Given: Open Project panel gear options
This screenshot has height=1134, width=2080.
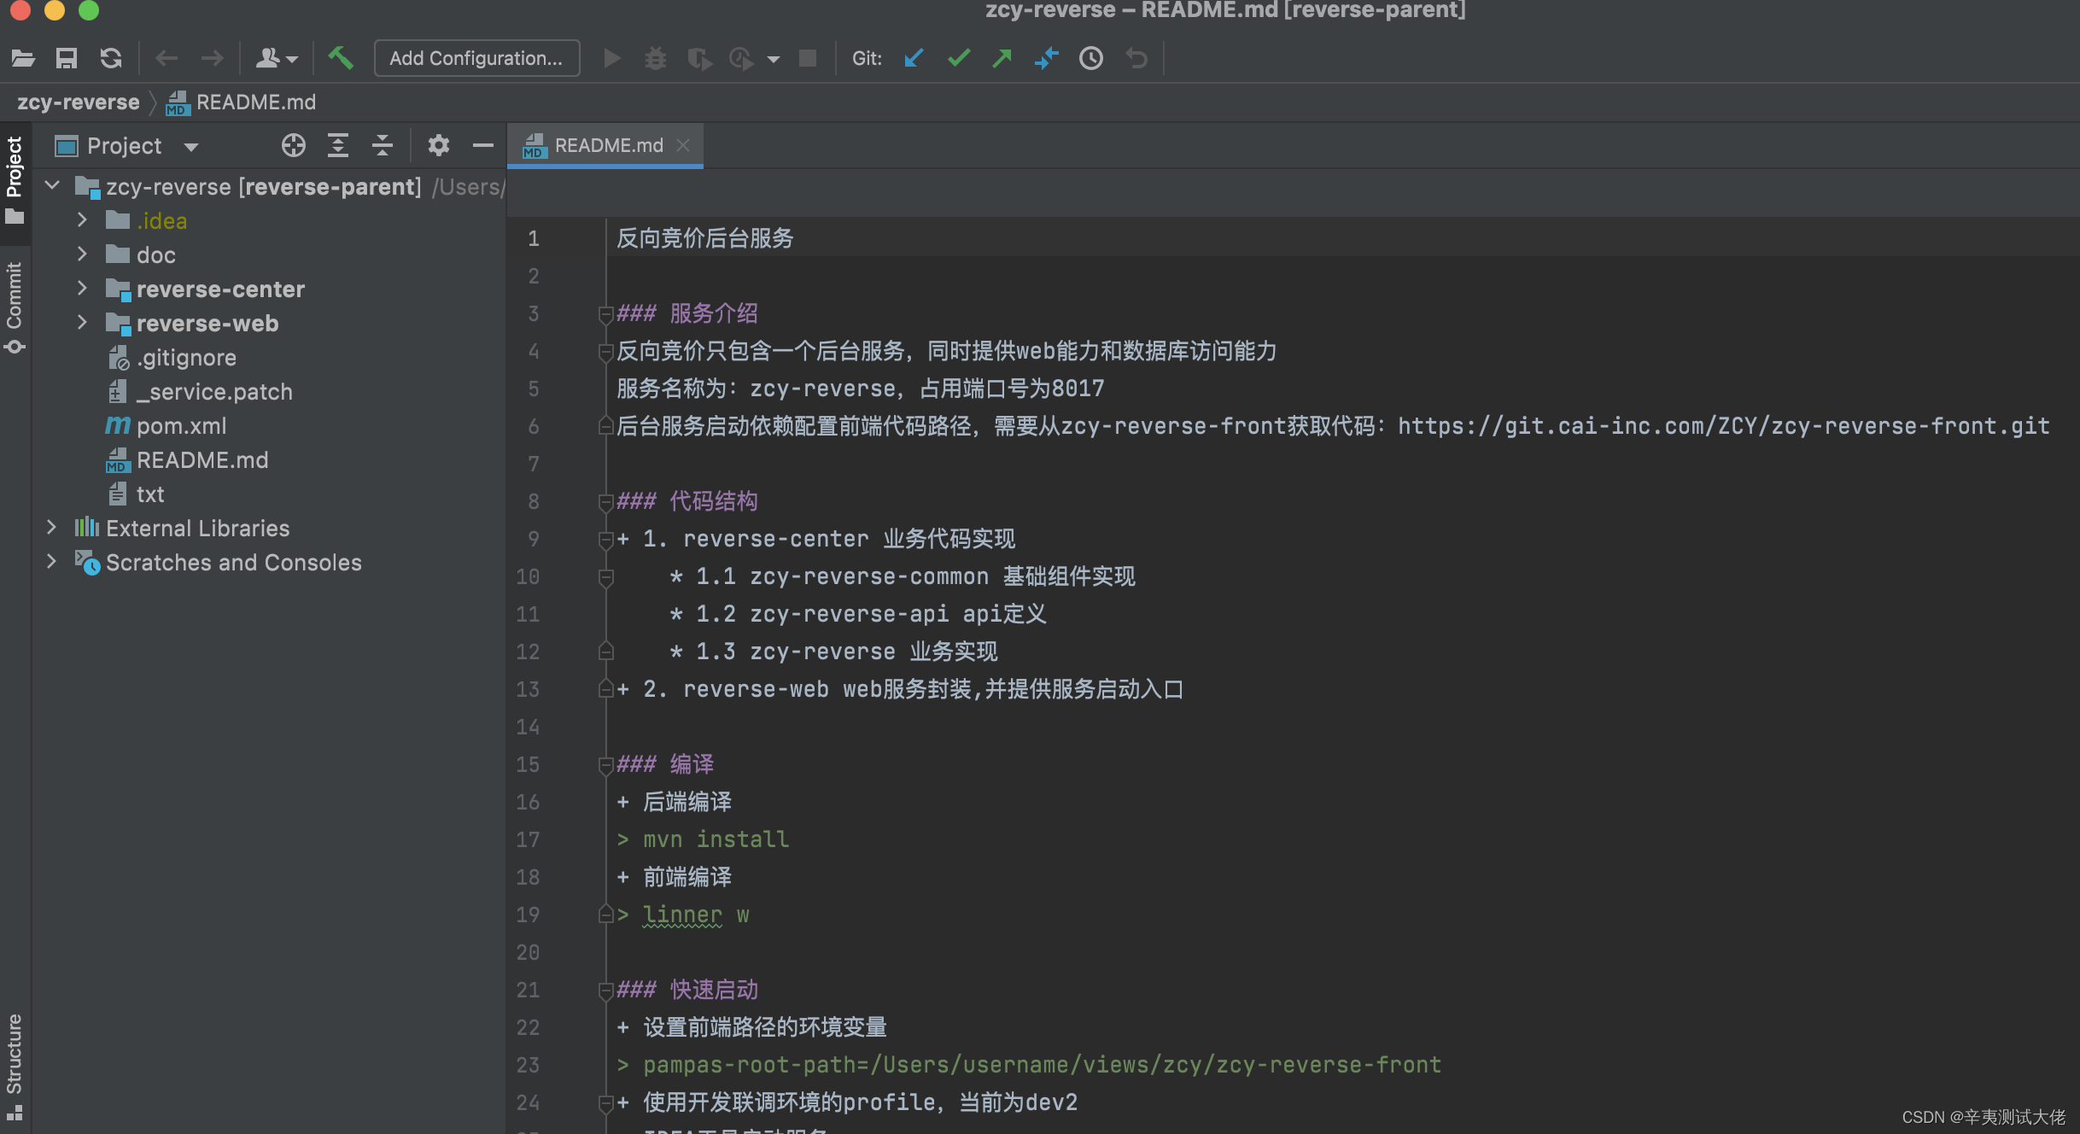Looking at the screenshot, I should (x=438, y=146).
